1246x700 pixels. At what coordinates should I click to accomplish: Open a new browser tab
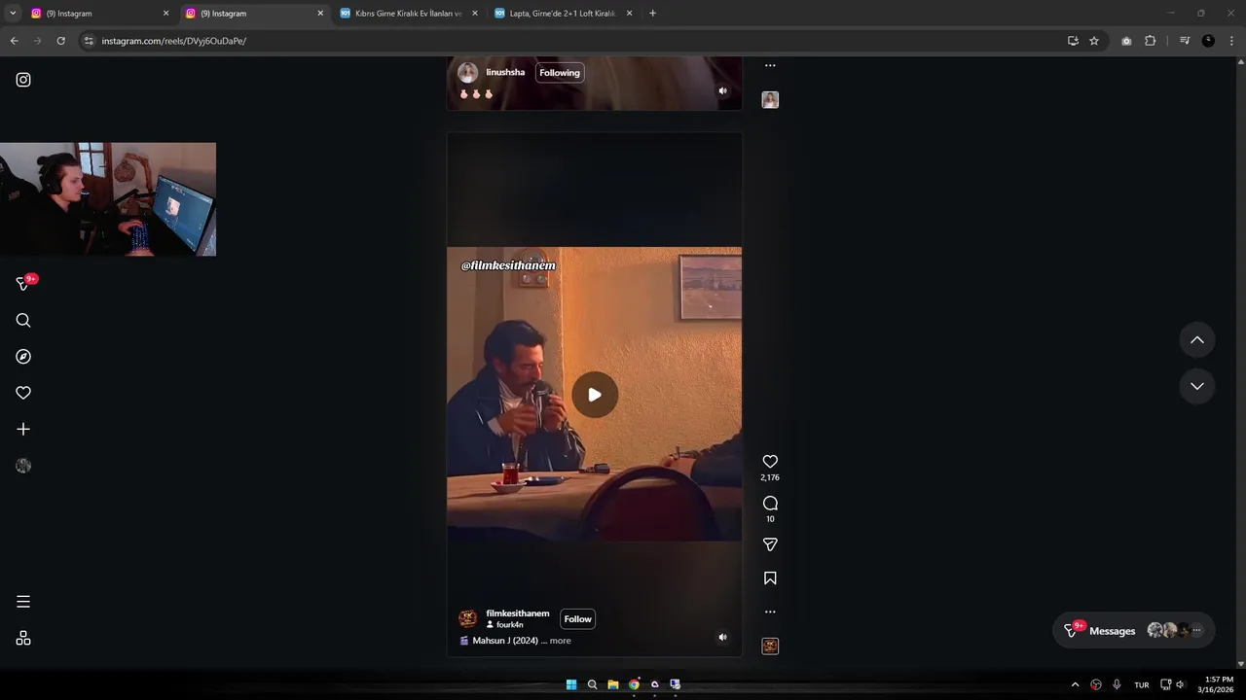(x=652, y=14)
